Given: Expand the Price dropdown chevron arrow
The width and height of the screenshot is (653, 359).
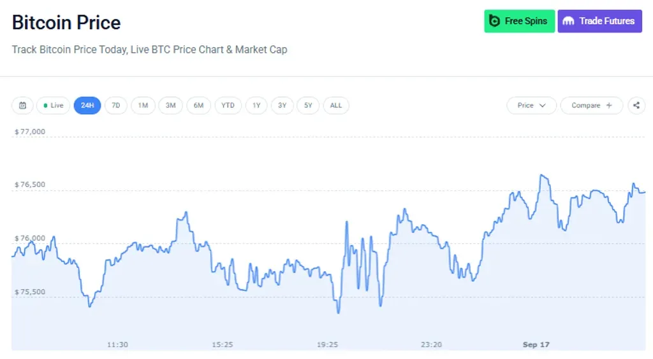Looking at the screenshot, I should coord(543,106).
